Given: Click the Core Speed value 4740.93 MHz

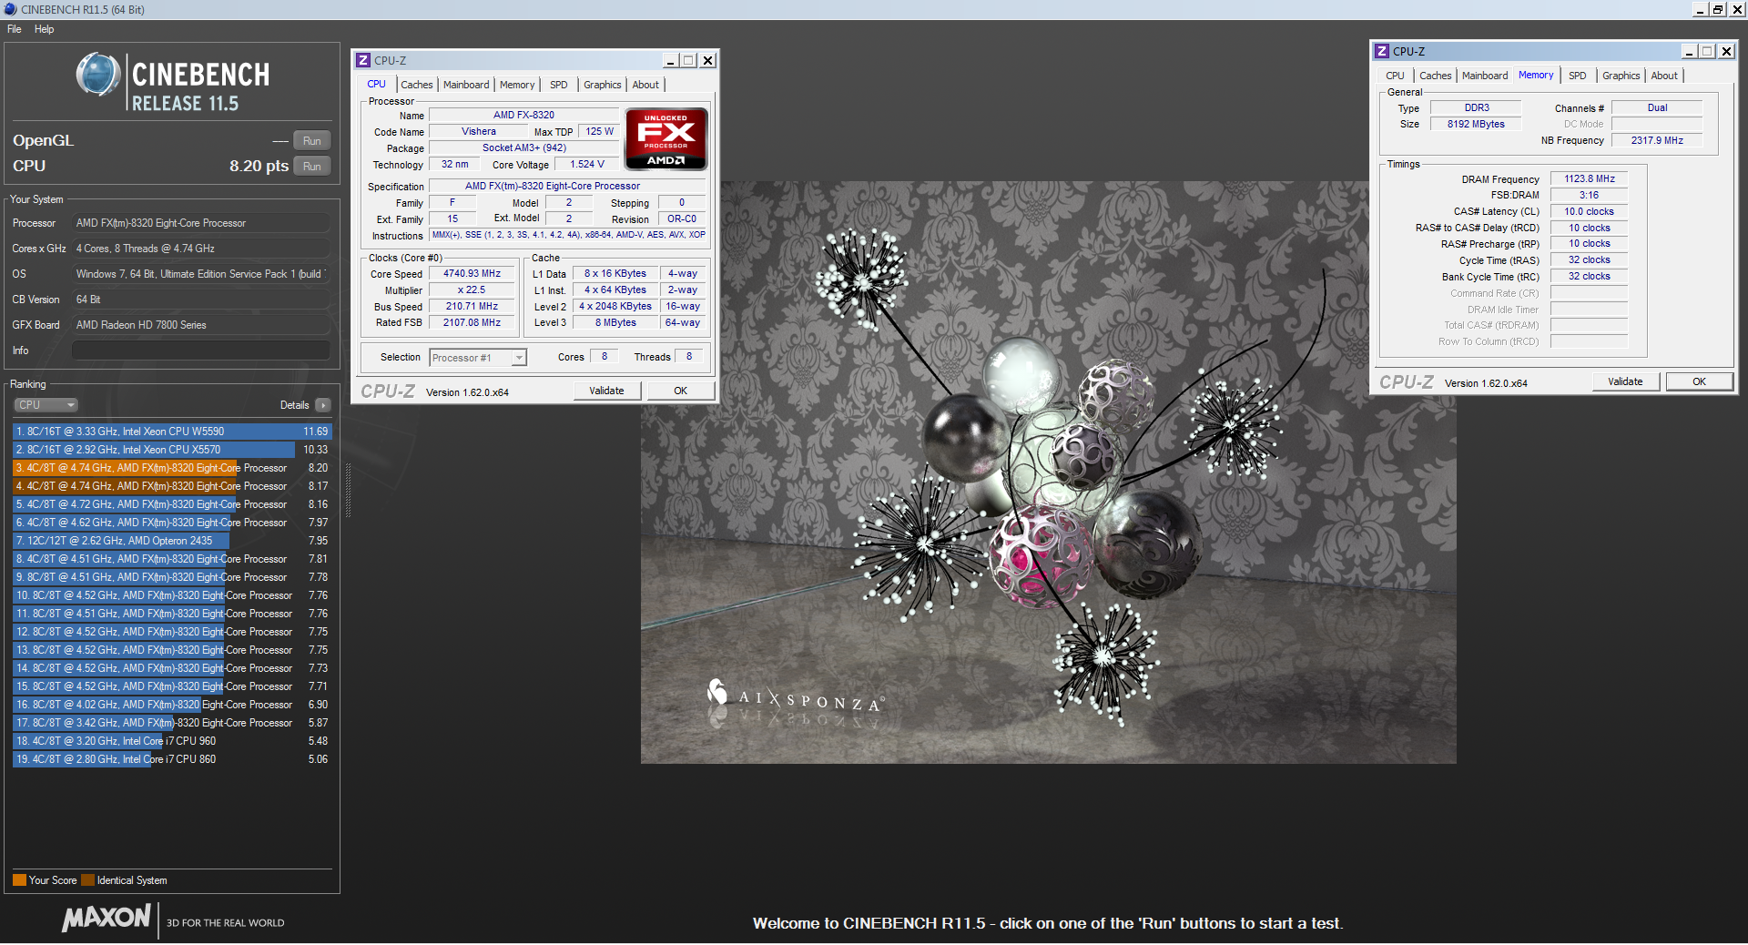Looking at the screenshot, I should [472, 274].
